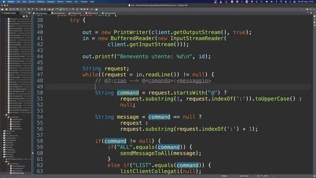Click line number 58 in the ruler
316x178 pixels.
[40, 141]
